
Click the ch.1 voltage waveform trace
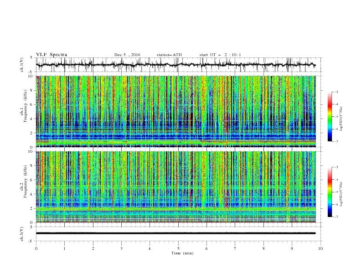pyautogui.click(x=175, y=65)
